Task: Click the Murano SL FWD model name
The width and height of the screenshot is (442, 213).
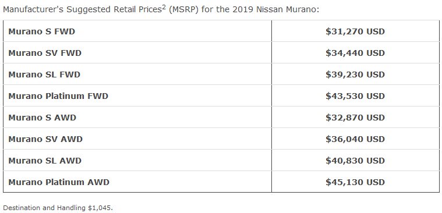Action: [x=44, y=74]
